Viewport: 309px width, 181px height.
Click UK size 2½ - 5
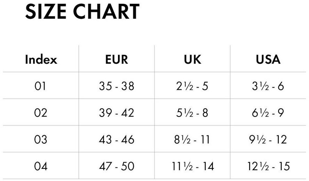click(x=192, y=86)
